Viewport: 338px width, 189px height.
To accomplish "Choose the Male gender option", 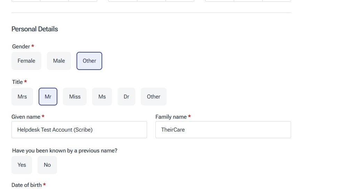I will [x=59, y=61].
